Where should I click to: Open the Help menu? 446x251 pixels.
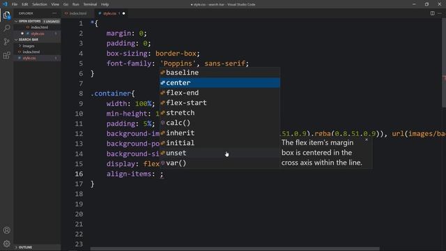105,4
